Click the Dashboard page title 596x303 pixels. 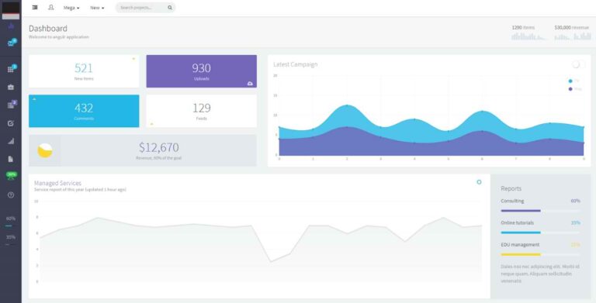tap(48, 29)
